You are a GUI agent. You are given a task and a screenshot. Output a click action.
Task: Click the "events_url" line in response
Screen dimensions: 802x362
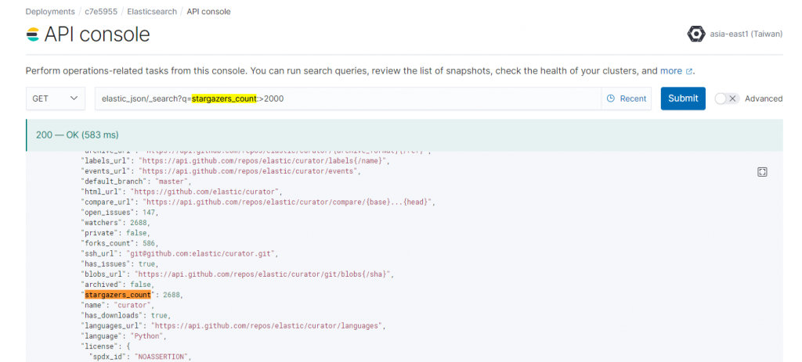(x=220, y=171)
